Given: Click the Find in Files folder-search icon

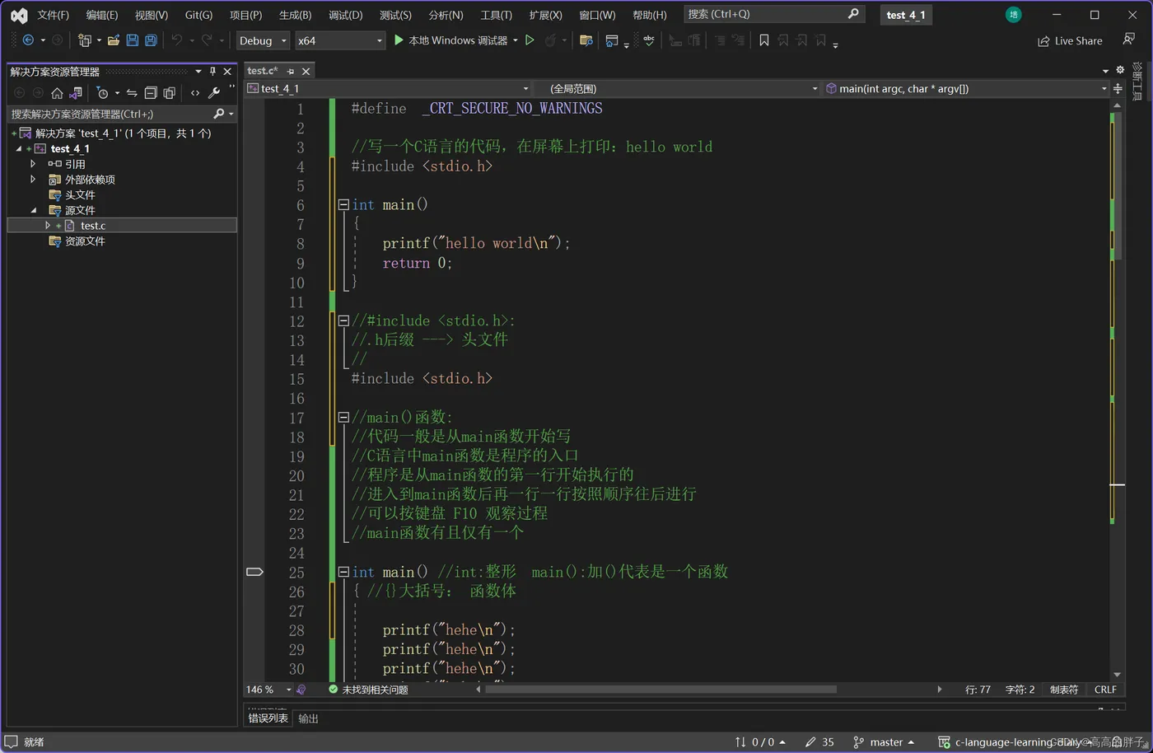Looking at the screenshot, I should 586,40.
